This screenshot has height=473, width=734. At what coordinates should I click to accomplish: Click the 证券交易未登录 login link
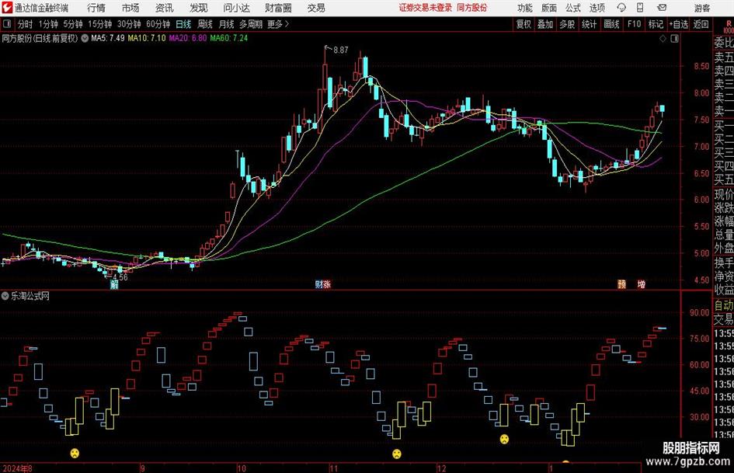tap(426, 8)
